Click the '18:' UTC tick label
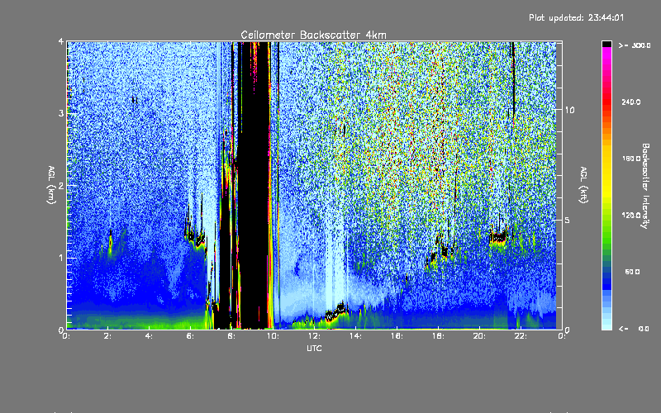This screenshot has width=661, height=413. [x=438, y=336]
